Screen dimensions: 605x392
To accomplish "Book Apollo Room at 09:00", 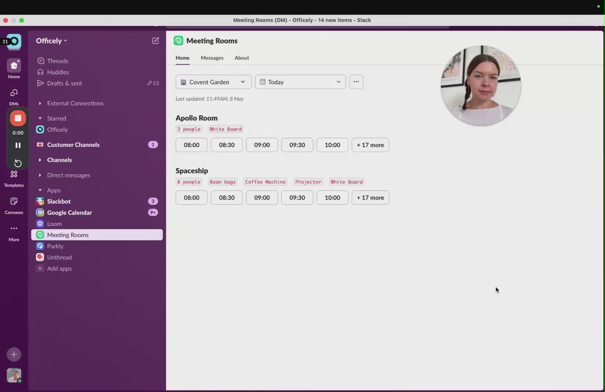I will [262, 145].
